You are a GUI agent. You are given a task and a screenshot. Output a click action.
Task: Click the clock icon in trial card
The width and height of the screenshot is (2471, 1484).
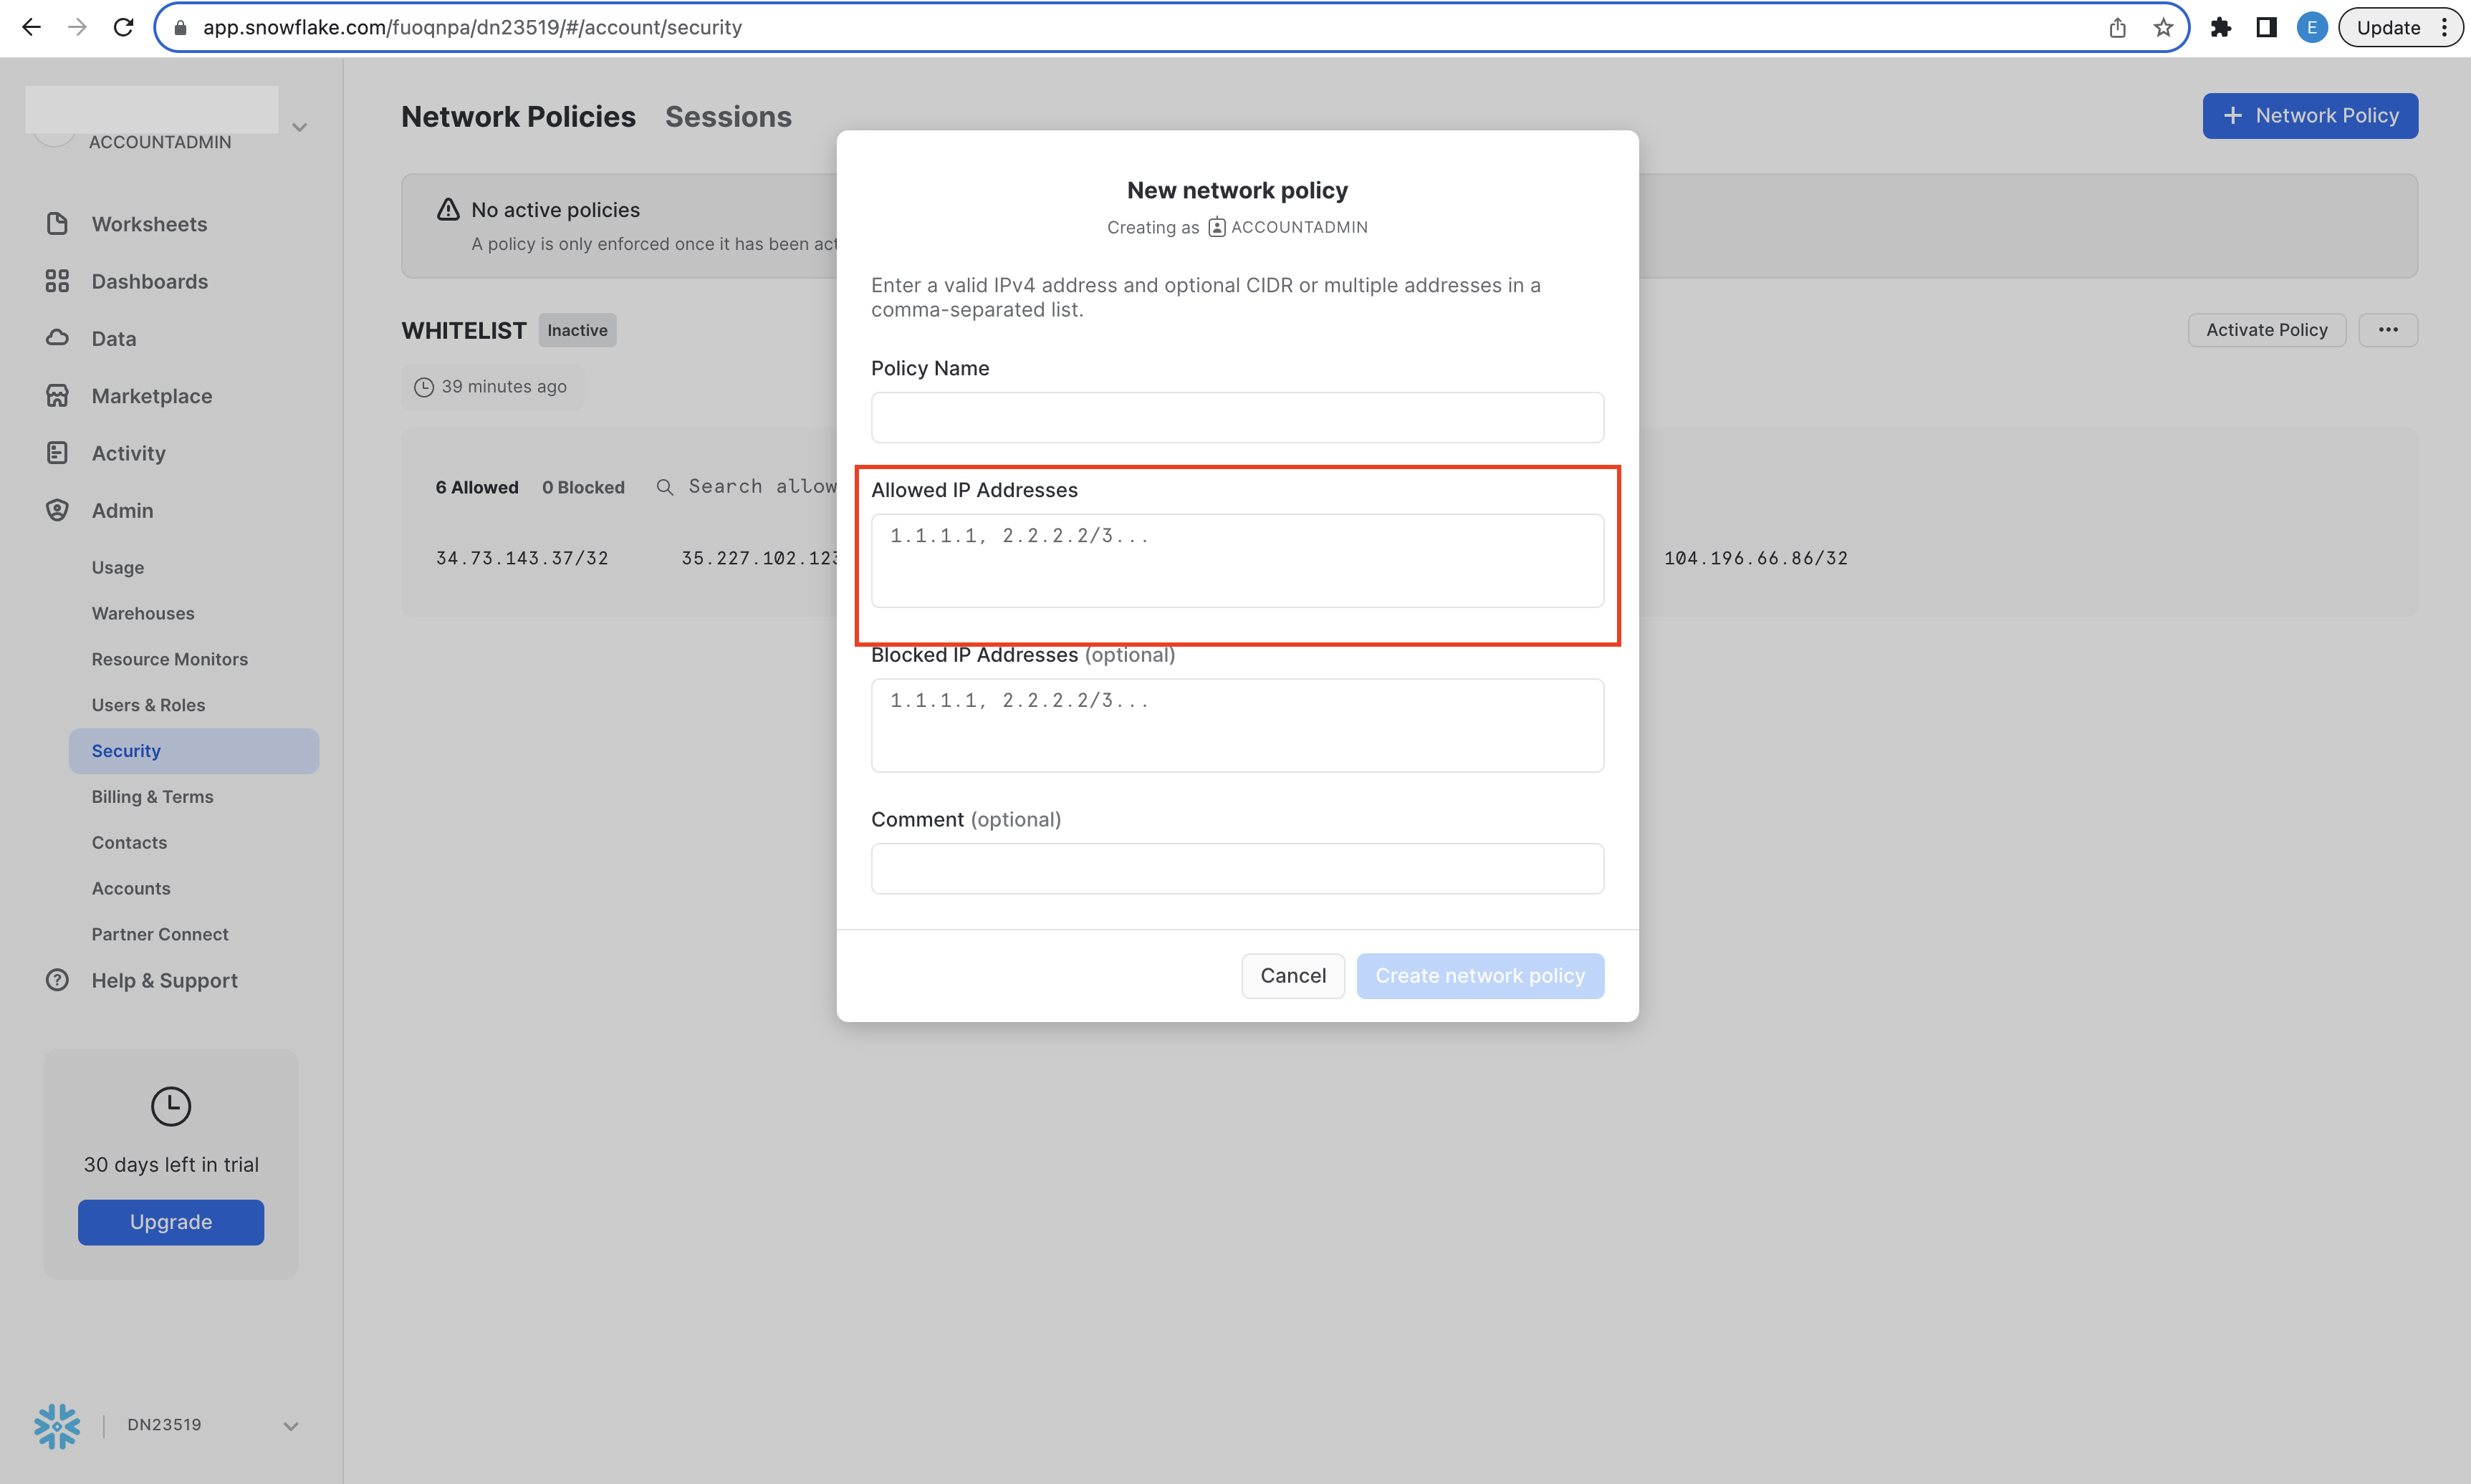click(x=171, y=1107)
